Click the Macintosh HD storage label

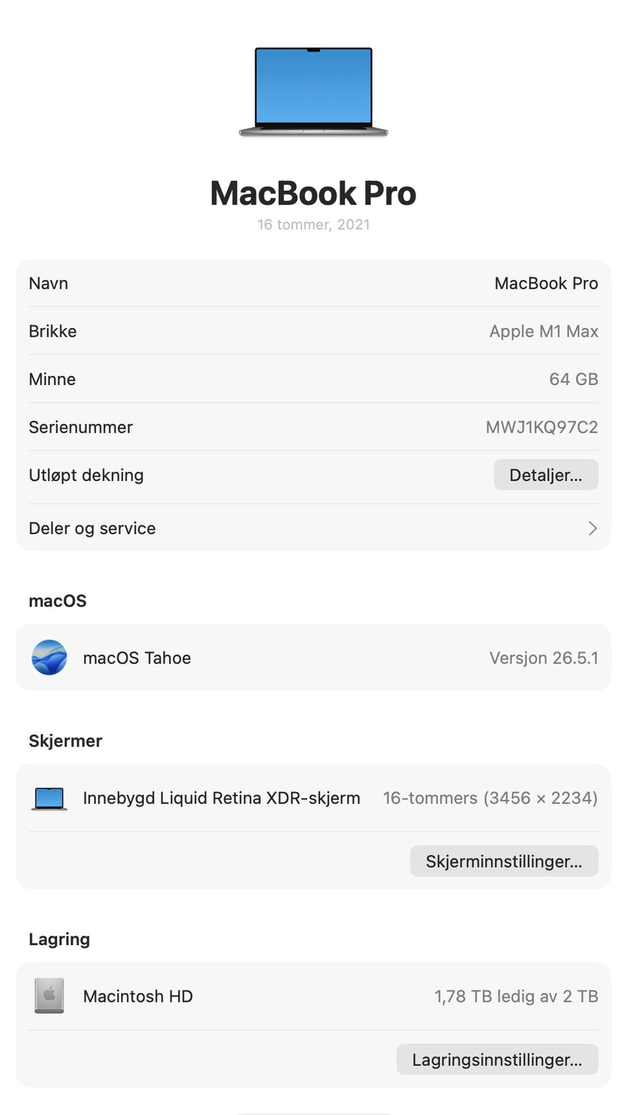(138, 996)
